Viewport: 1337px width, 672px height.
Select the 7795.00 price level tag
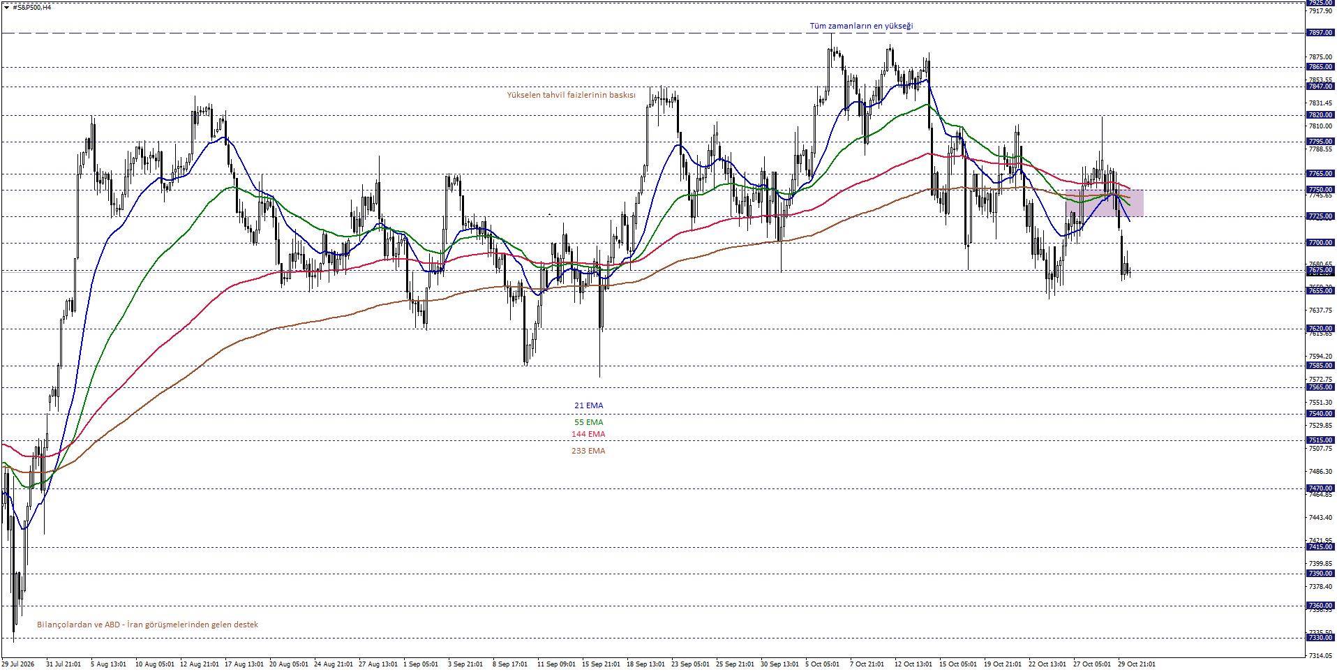pos(1320,142)
